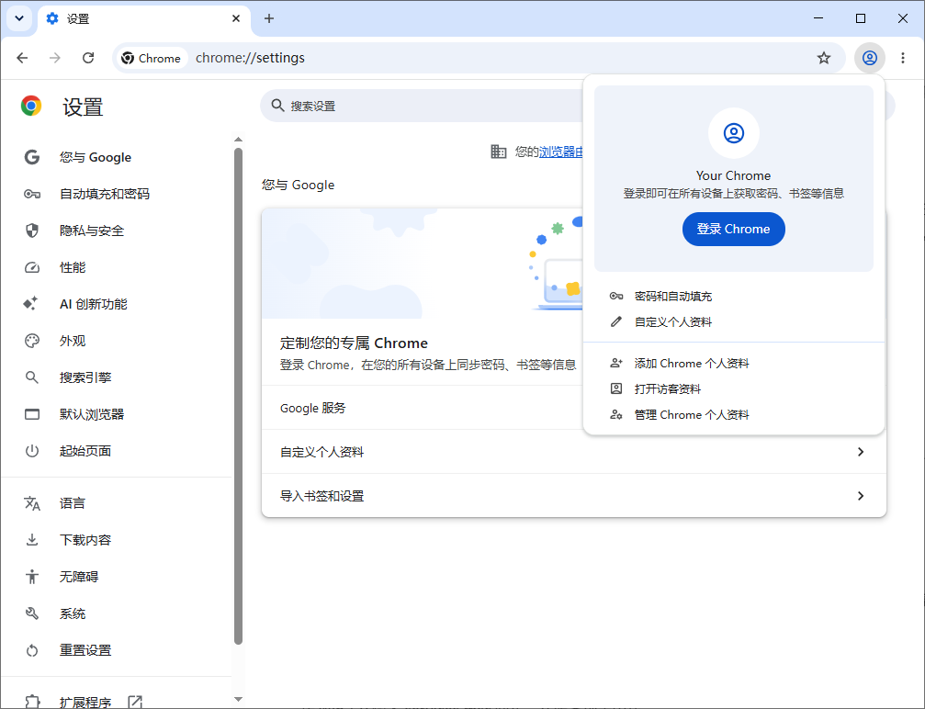Click the power startup icon
The image size is (925, 709).
[x=32, y=451]
